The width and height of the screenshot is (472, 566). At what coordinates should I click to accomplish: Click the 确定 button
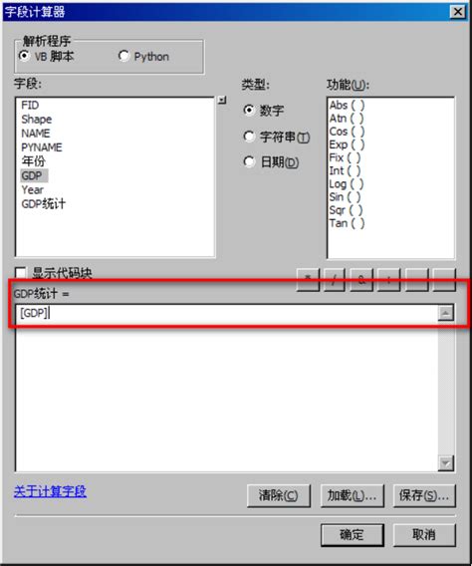pos(352,534)
